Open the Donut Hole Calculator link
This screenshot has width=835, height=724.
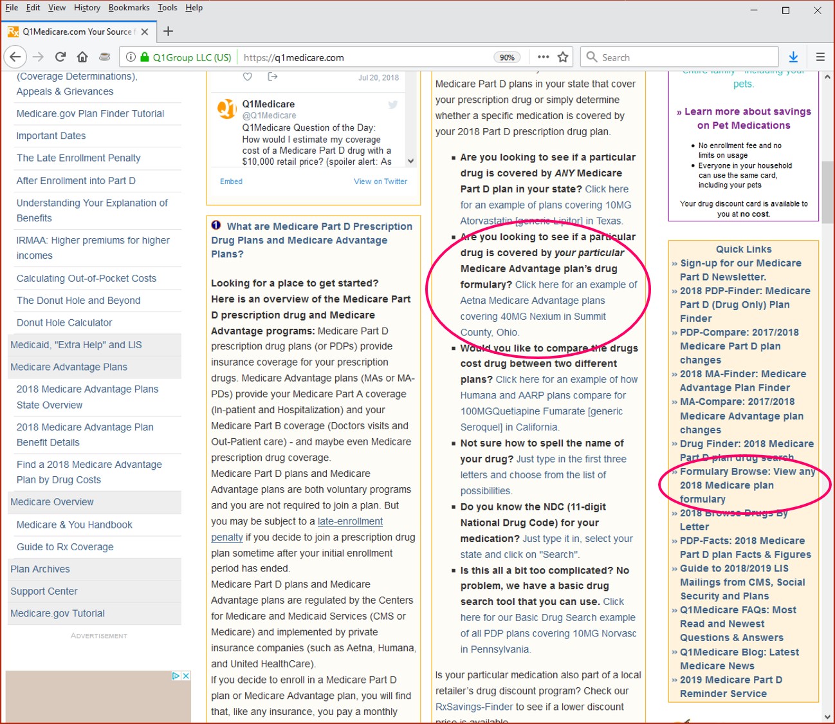[64, 322]
